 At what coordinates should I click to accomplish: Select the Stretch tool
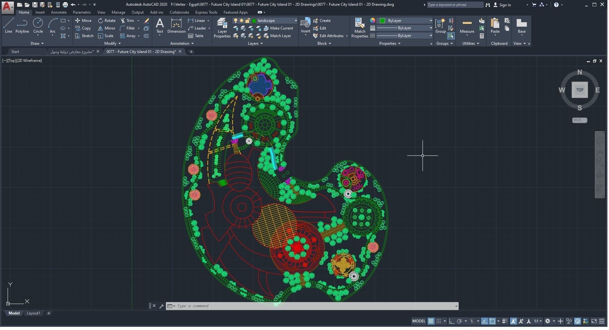coord(84,36)
